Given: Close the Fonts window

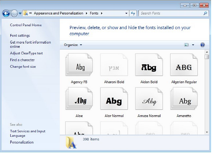Looking at the screenshot, I should coord(204,5).
